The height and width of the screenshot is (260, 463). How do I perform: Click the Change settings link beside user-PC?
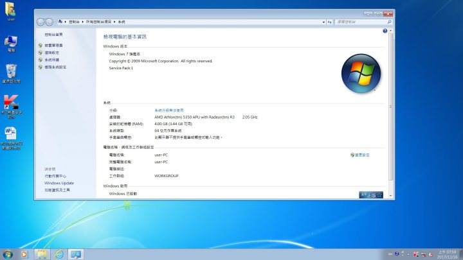362,155
